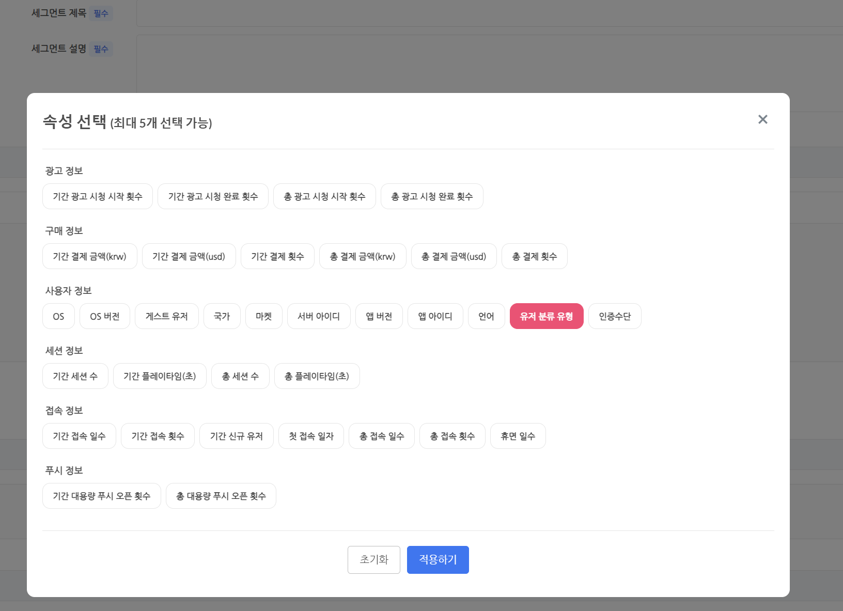Select 국가 attribute

[x=222, y=316]
